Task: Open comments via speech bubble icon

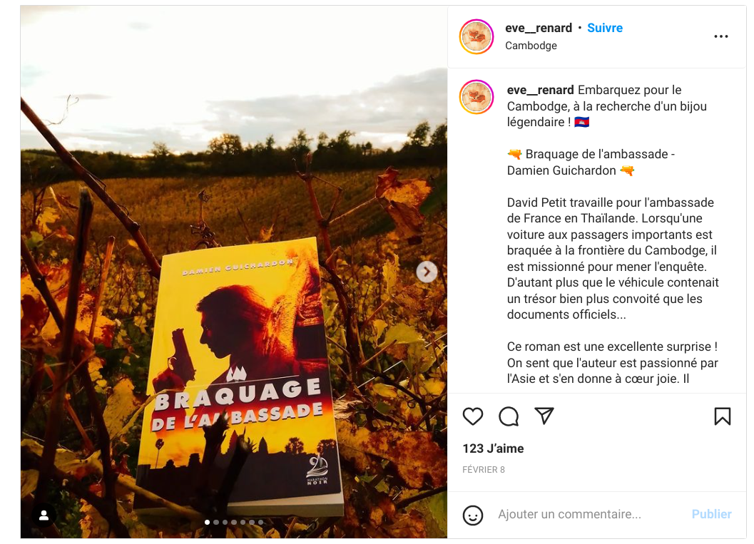Action: (509, 416)
